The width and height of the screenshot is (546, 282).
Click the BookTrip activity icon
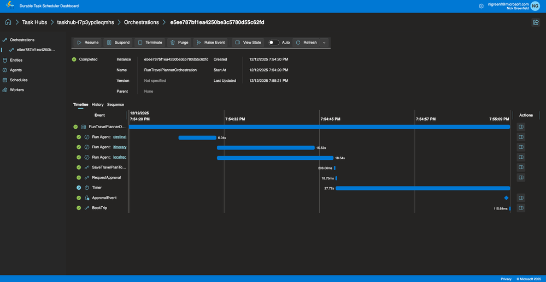click(87, 208)
